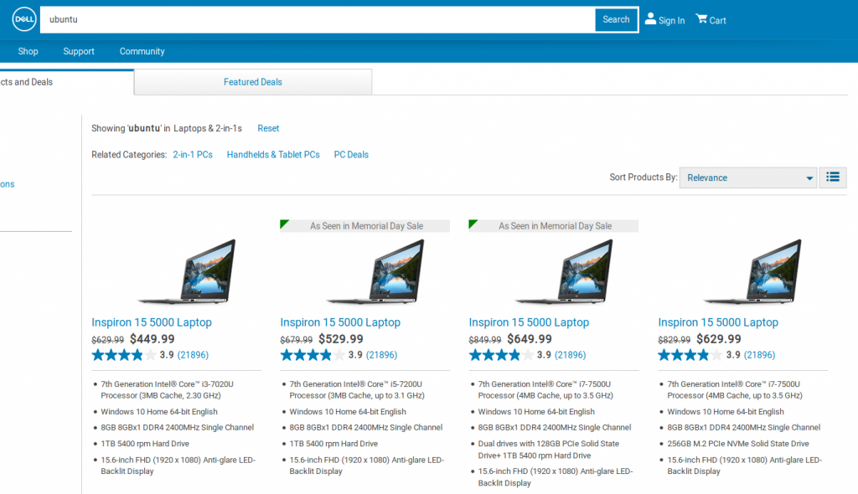Image resolution: width=858 pixels, height=494 pixels.
Task: Visit the PC Deals category link
Action: tap(351, 155)
